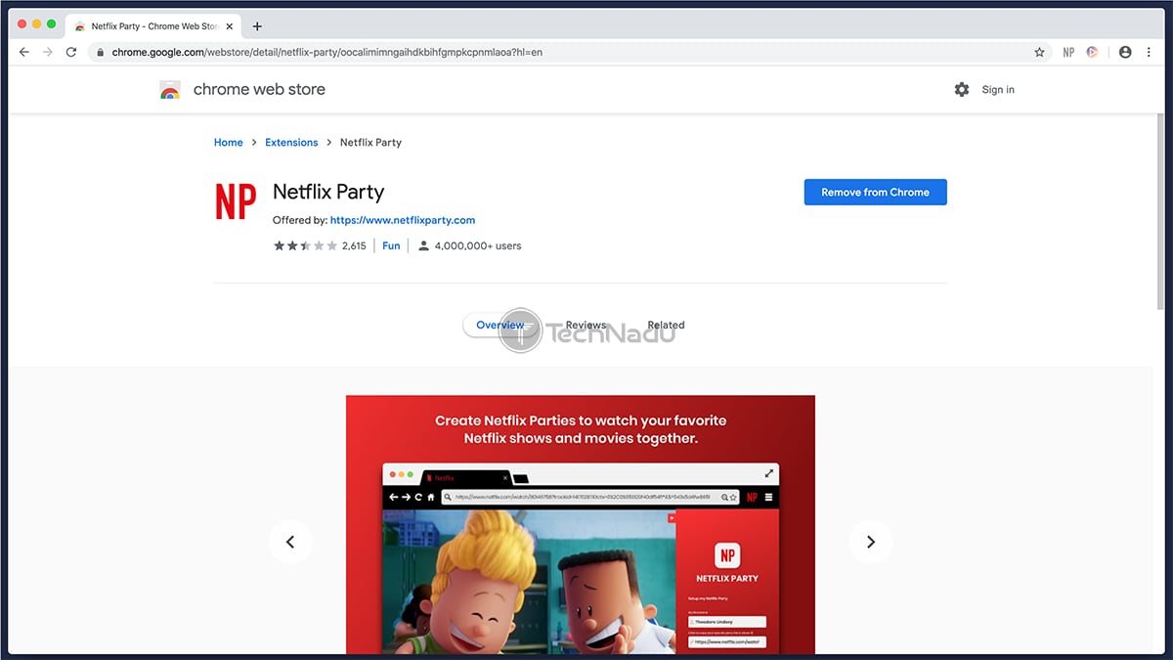Click the chrome web store rainbow logo

[170, 90]
